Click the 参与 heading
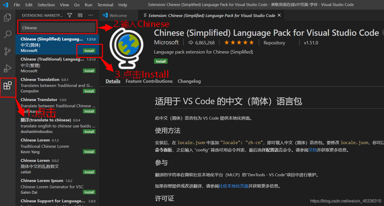This screenshot has width=384, height=206. [161, 163]
